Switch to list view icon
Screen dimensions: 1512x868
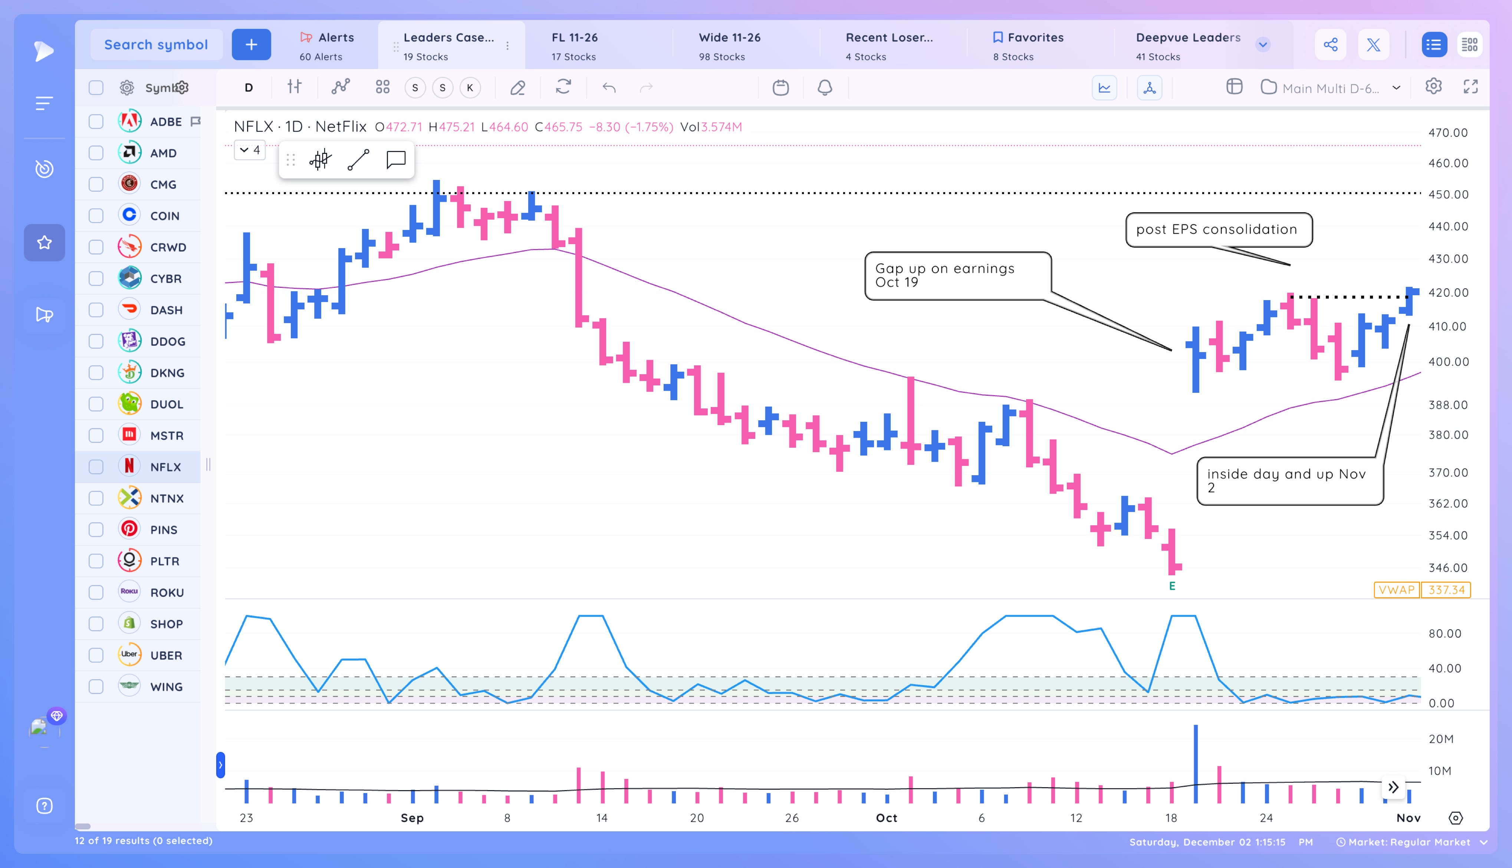pos(1434,45)
